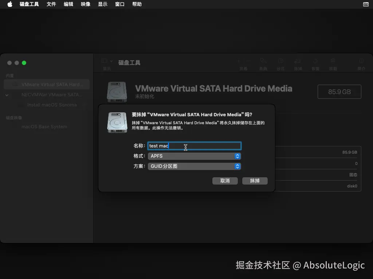The width and height of the screenshot is (373, 279).
Task: Click the 磁盘工具 window title
Action: 129,62
